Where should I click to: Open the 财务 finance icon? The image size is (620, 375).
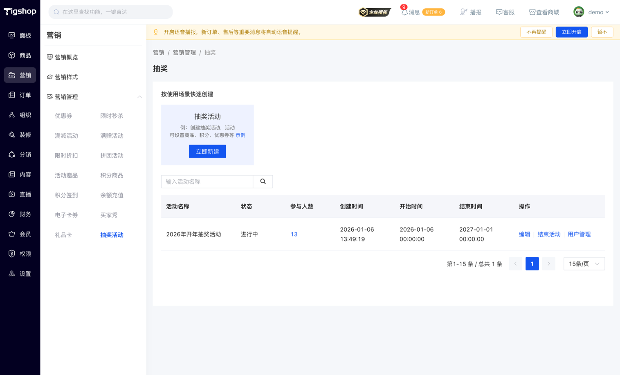coord(12,214)
